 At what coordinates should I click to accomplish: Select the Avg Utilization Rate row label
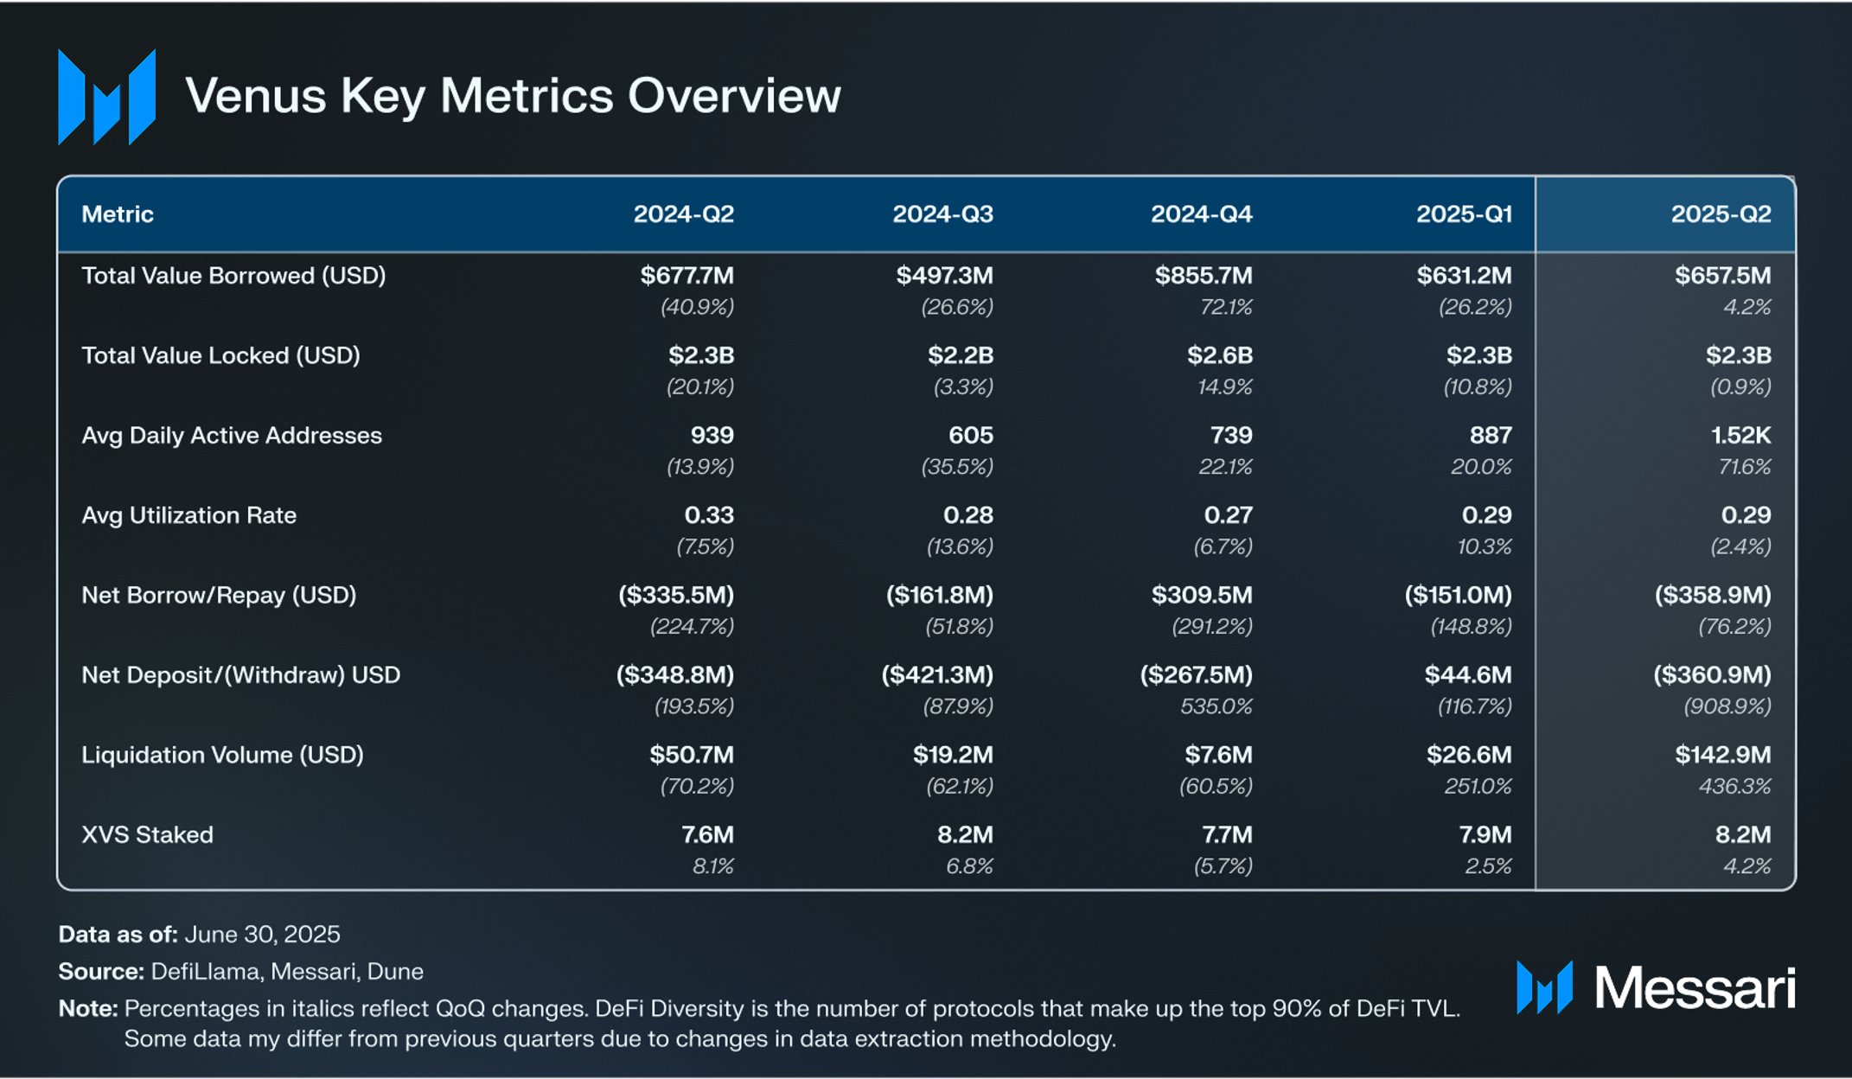(x=188, y=515)
